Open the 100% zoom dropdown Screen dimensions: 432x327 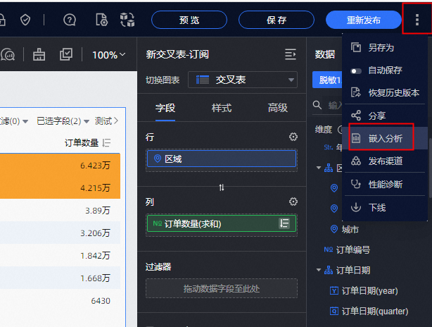pos(109,54)
